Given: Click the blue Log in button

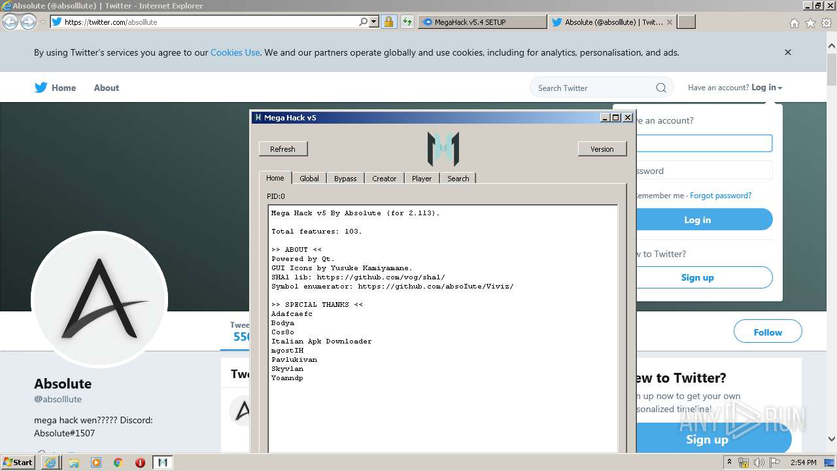Looking at the screenshot, I should coord(704,220).
